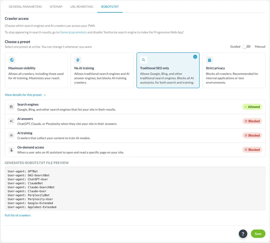Click the Search engines row icon
The image size is (270, 243).
pos(11,107)
